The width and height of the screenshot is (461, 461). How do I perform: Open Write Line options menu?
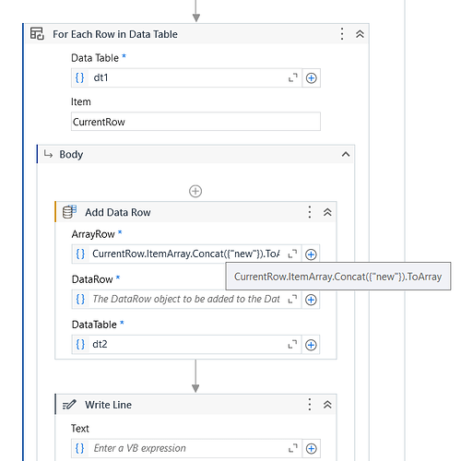310,405
